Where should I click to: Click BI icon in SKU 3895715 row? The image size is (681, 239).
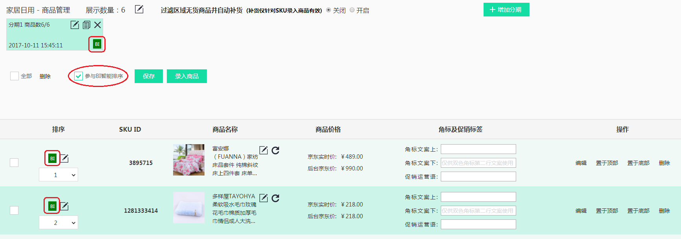52,158
